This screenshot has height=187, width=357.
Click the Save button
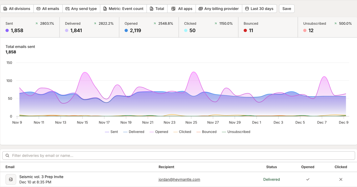(x=286, y=9)
